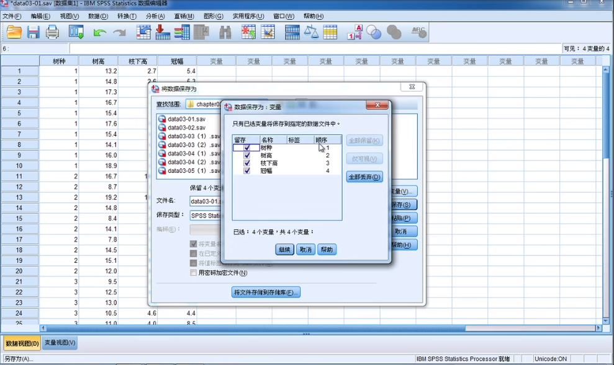The width and height of the screenshot is (614, 365).
Task: Click the Print toolbar icon
Action: click(x=52, y=32)
